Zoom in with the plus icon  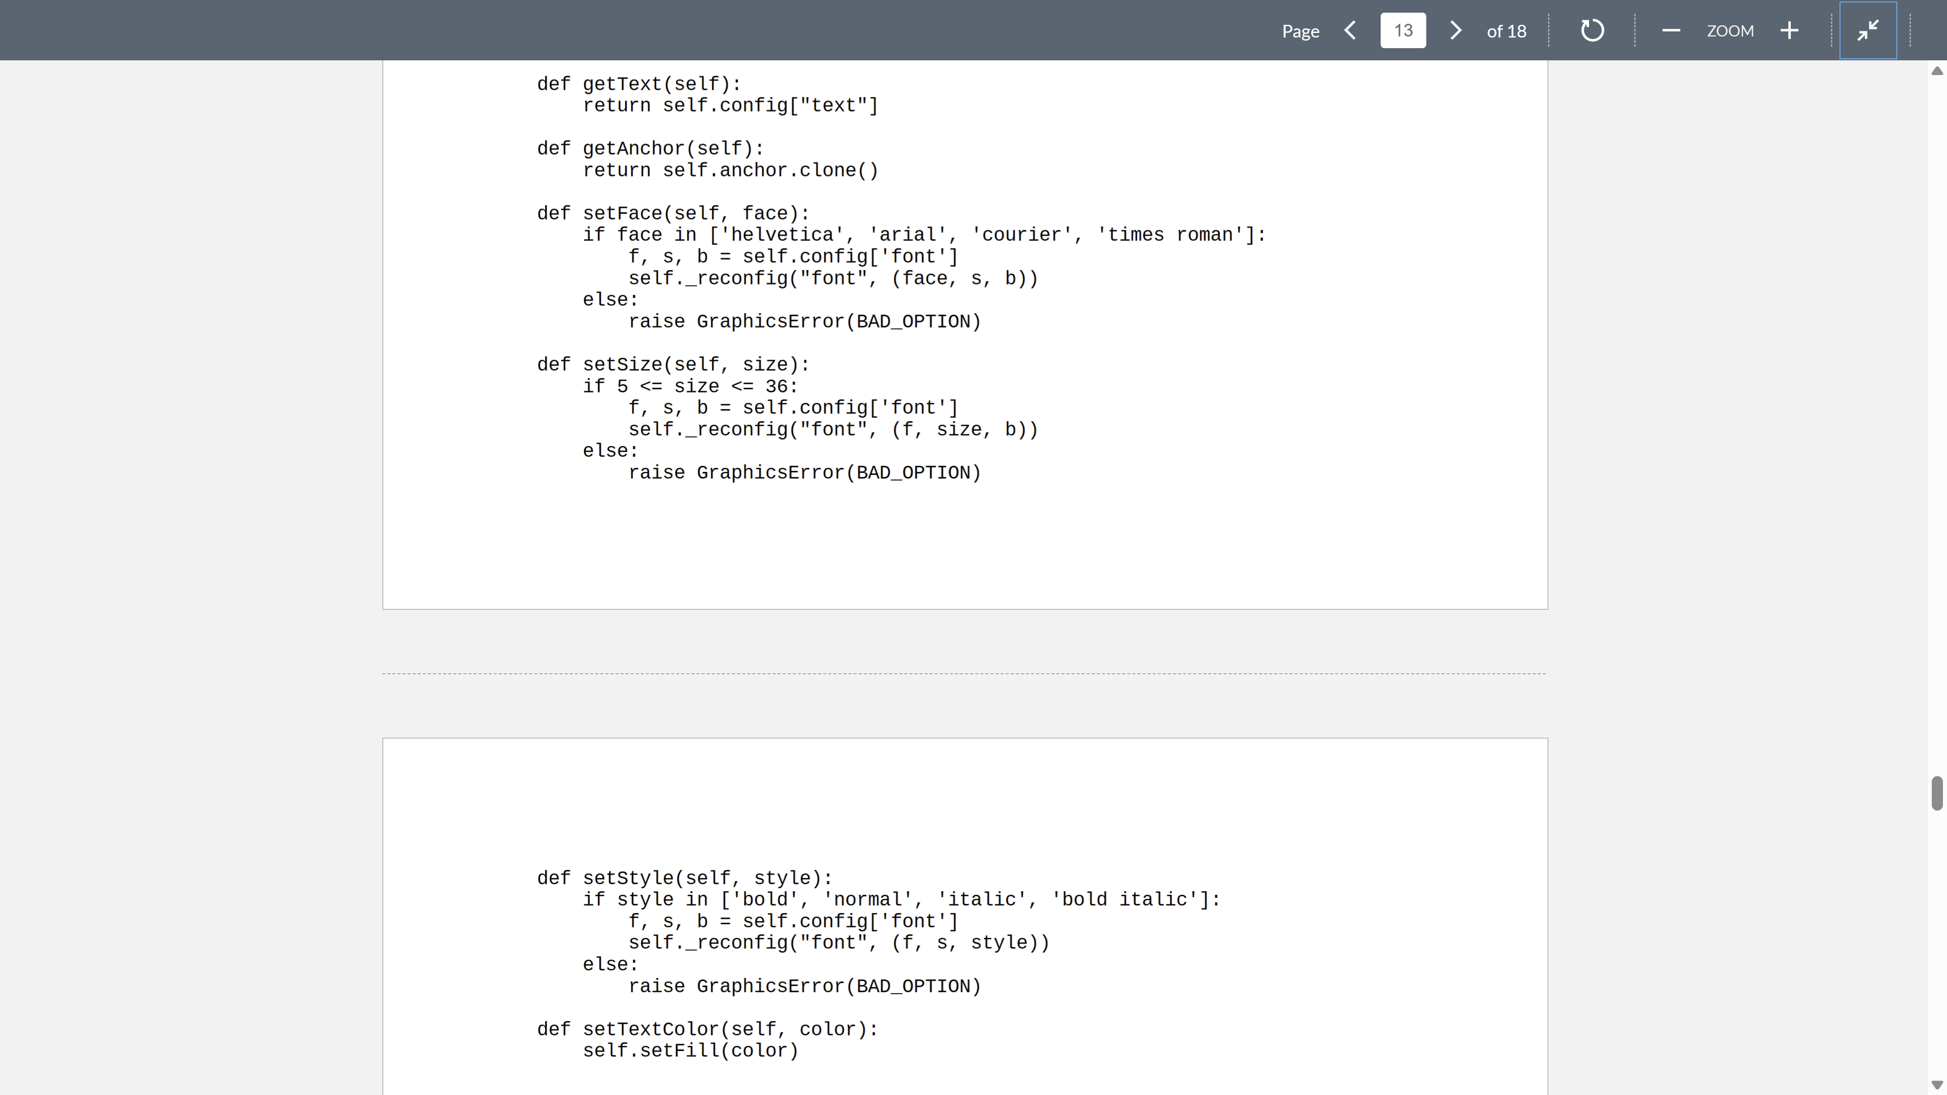click(x=1789, y=30)
